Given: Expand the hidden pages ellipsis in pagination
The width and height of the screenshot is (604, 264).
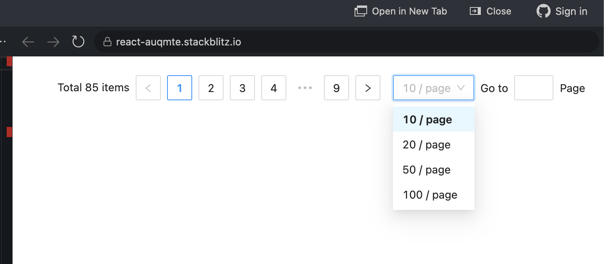Looking at the screenshot, I should (x=305, y=88).
